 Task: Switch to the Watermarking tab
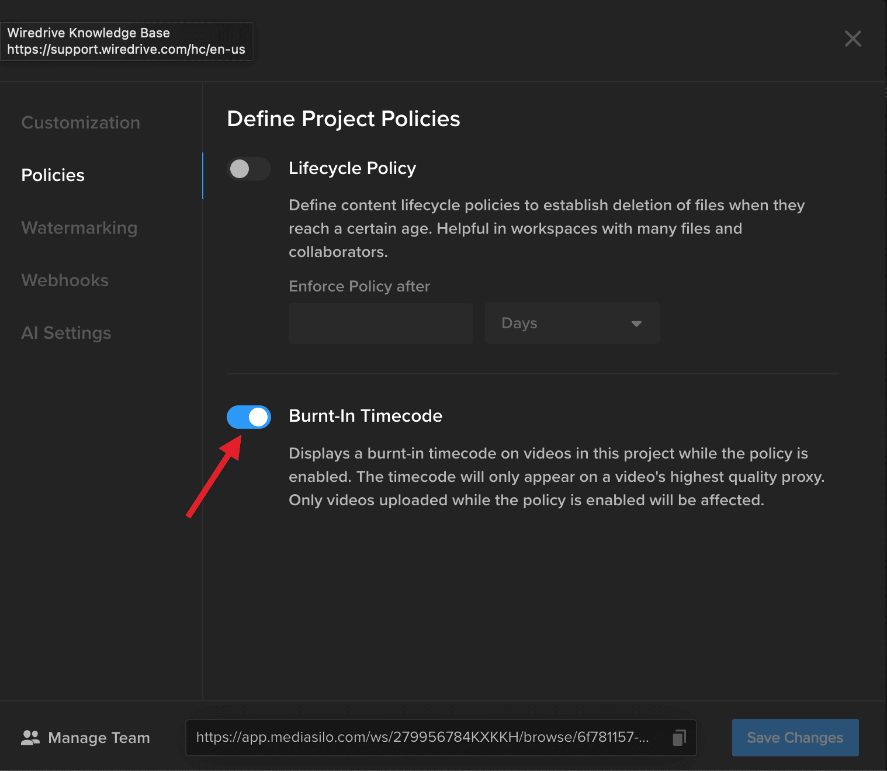pyautogui.click(x=79, y=228)
